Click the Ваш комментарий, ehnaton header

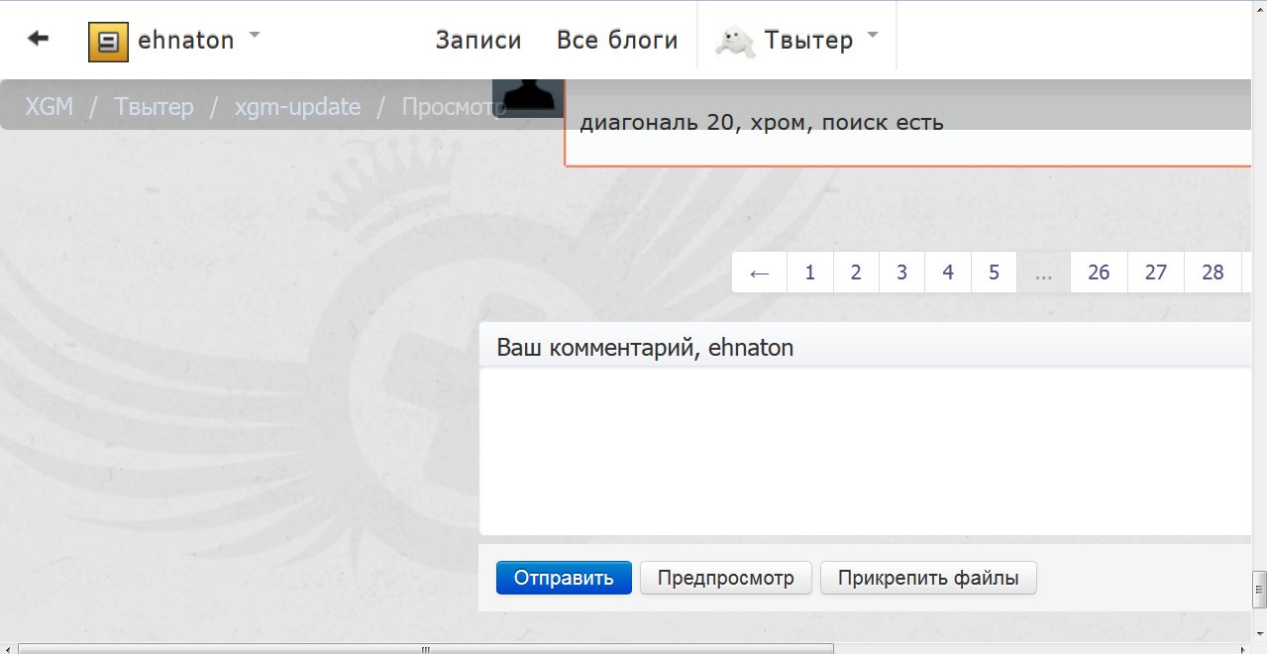click(645, 348)
